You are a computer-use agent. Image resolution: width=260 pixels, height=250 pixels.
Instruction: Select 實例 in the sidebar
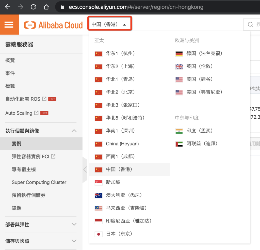[x=41, y=144]
